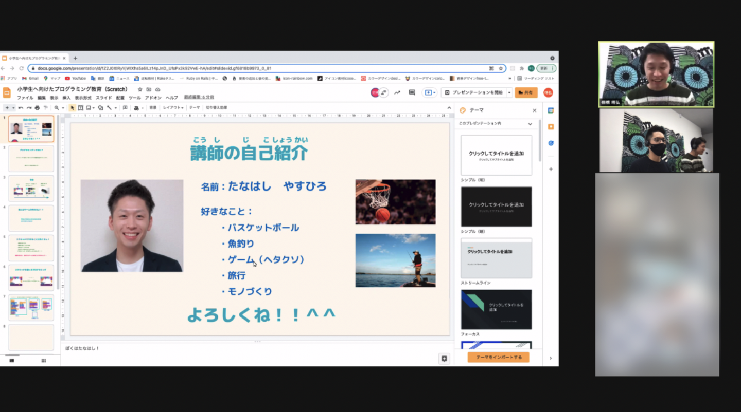The width and height of the screenshot is (741, 412).
Task: Expand the プレゼンテーションを開始 dropdown arrow
Action: click(509, 92)
